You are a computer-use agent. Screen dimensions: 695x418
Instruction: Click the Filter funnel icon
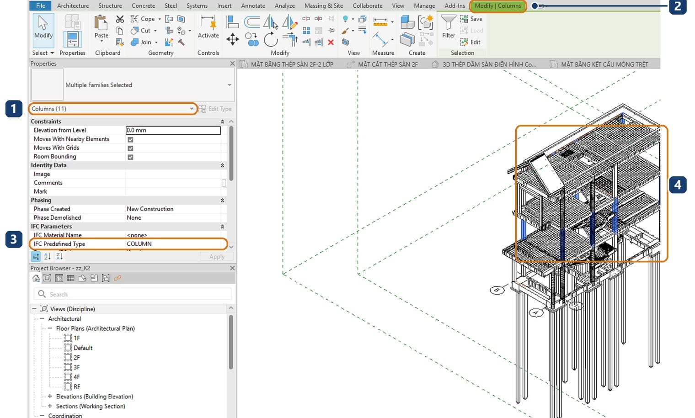point(448,22)
